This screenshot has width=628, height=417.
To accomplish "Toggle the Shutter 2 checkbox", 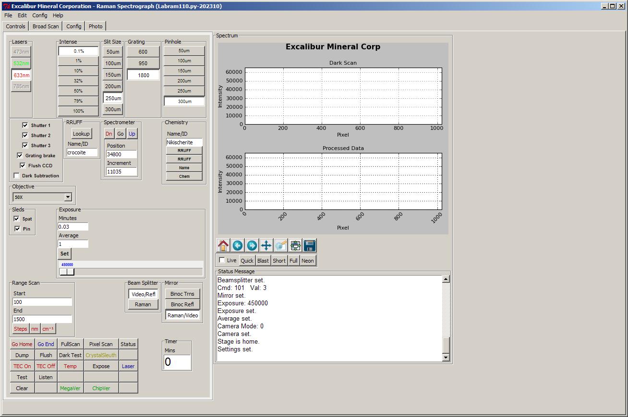I will [25, 135].
